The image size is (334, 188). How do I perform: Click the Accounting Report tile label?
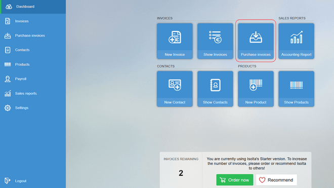coord(296,55)
